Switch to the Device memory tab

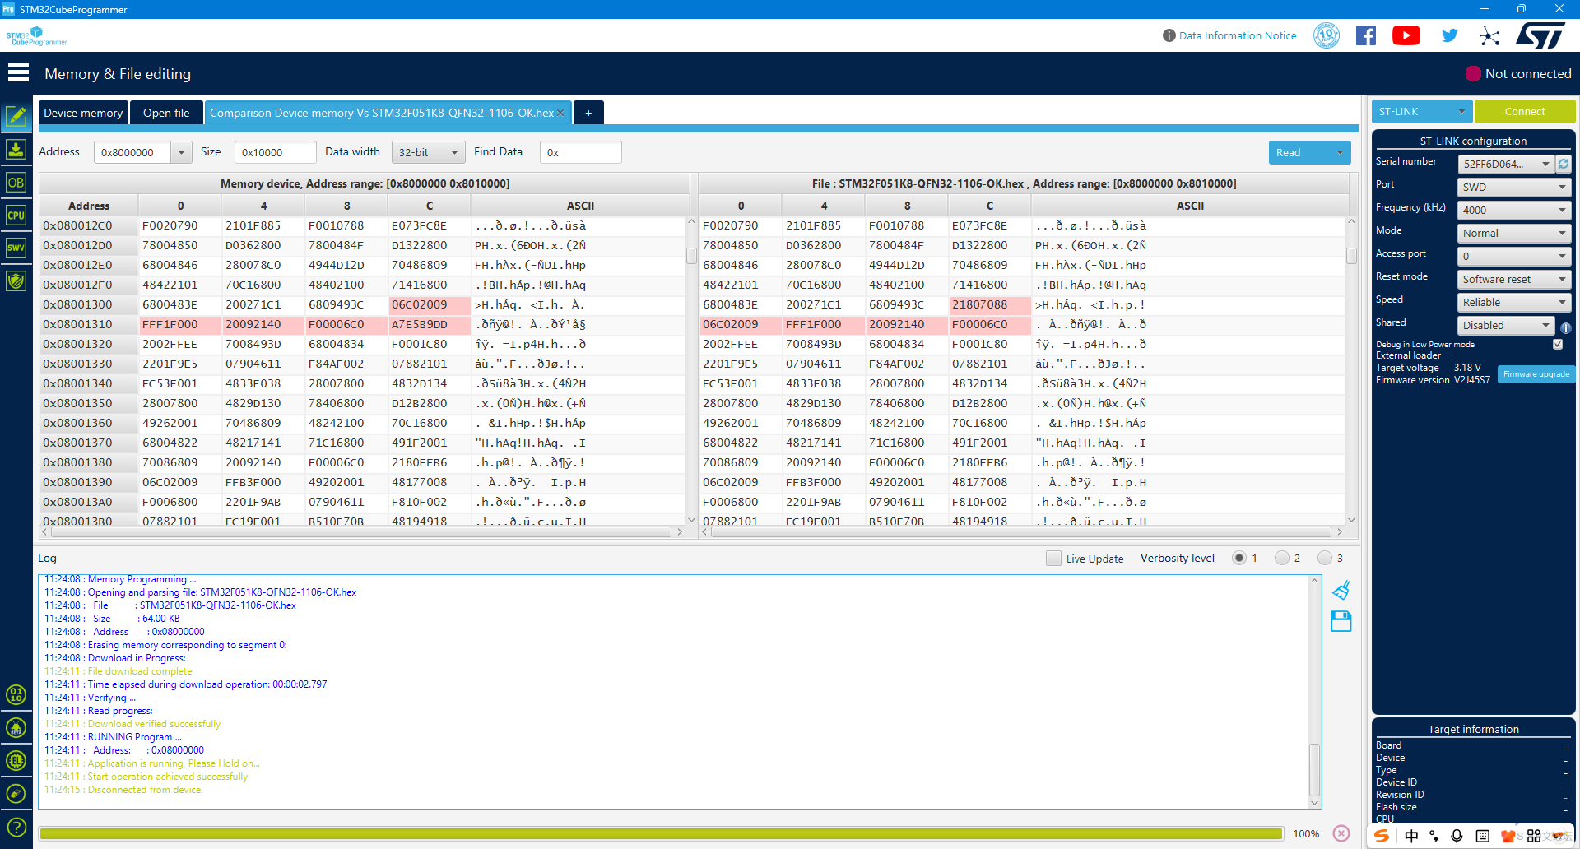pos(83,113)
